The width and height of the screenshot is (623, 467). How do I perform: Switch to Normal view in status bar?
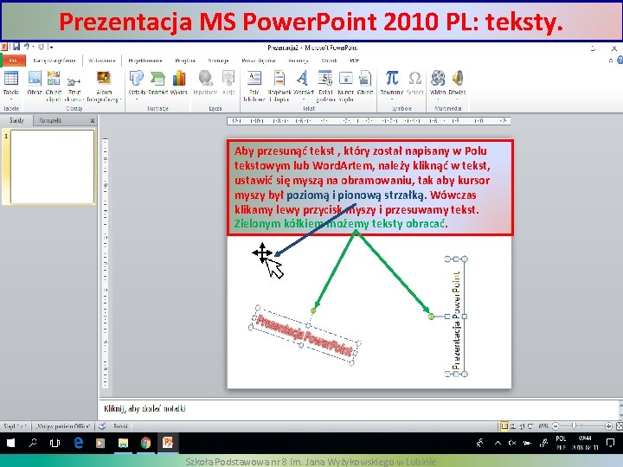[x=504, y=426]
